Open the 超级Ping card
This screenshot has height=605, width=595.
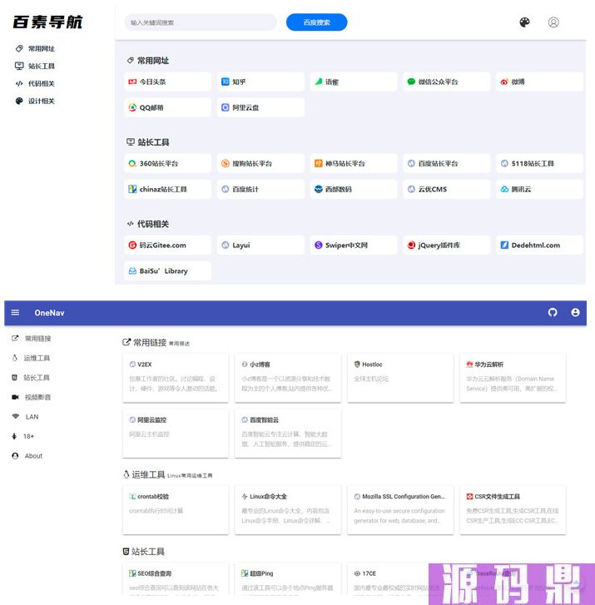pos(288,578)
